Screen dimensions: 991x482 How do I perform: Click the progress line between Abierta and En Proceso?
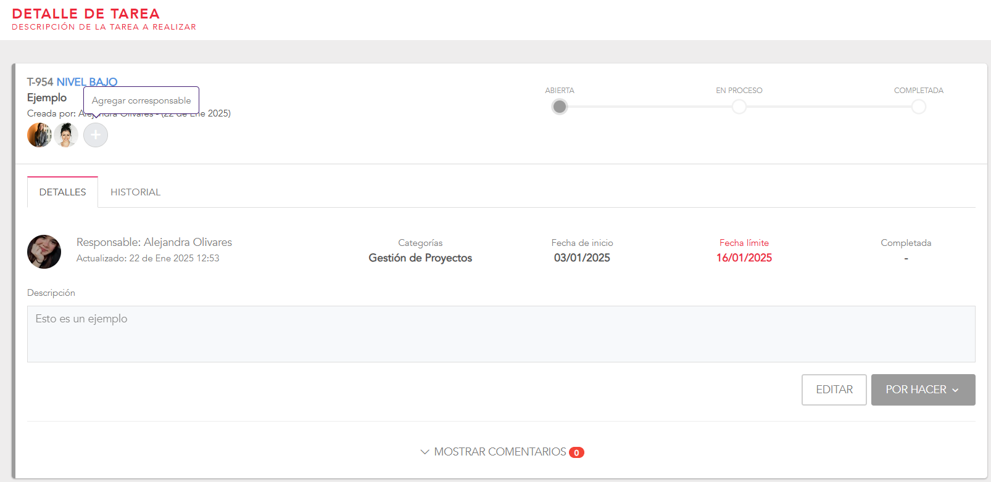pos(648,107)
